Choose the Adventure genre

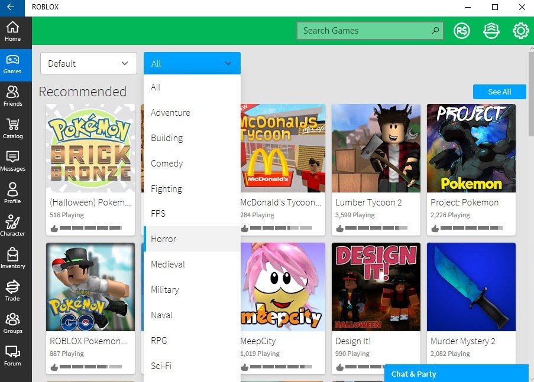click(192, 113)
